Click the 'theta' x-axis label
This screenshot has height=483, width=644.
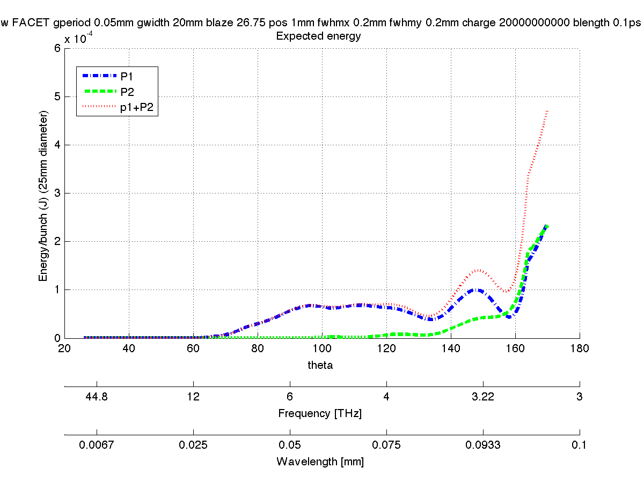pyautogui.click(x=320, y=365)
